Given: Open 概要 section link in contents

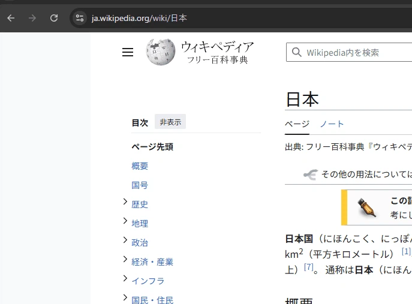Looking at the screenshot, I should pyautogui.click(x=140, y=166).
